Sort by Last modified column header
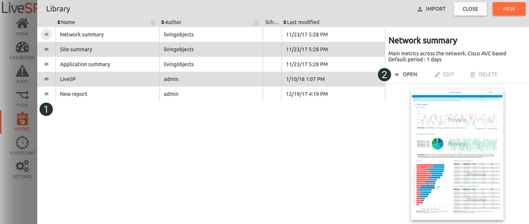 click(301, 22)
